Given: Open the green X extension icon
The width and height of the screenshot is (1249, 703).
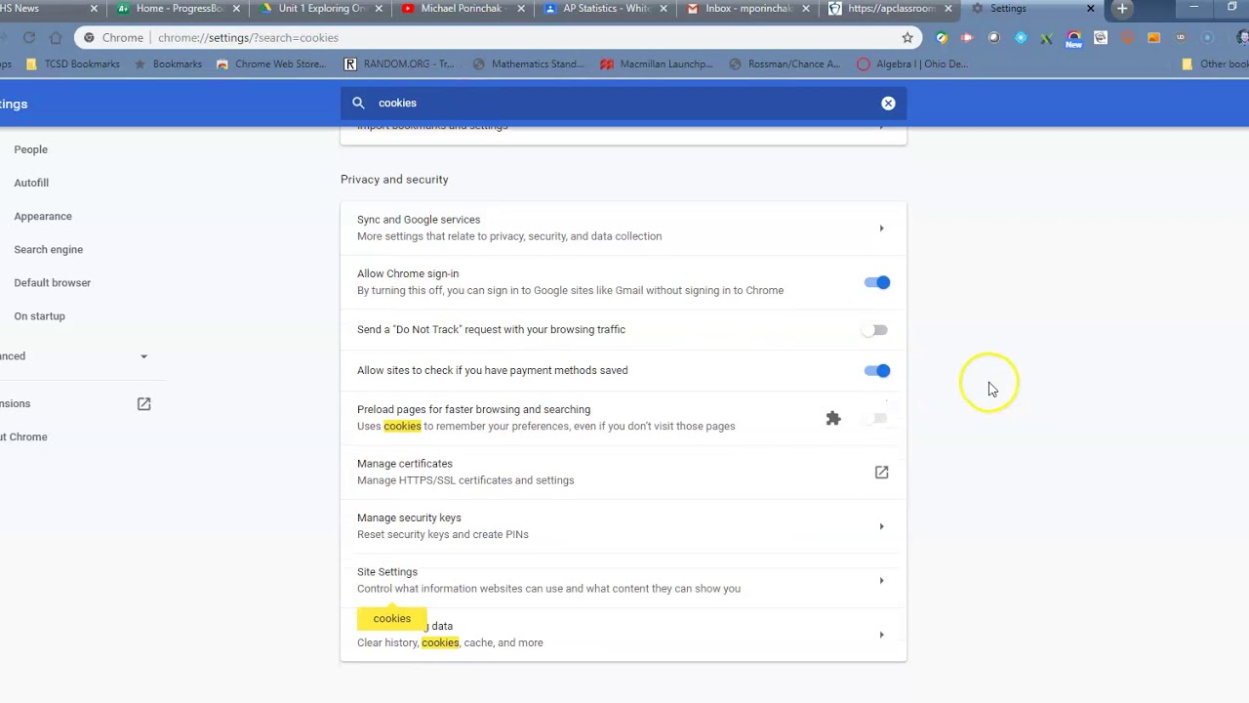Looking at the screenshot, I should (x=1046, y=38).
